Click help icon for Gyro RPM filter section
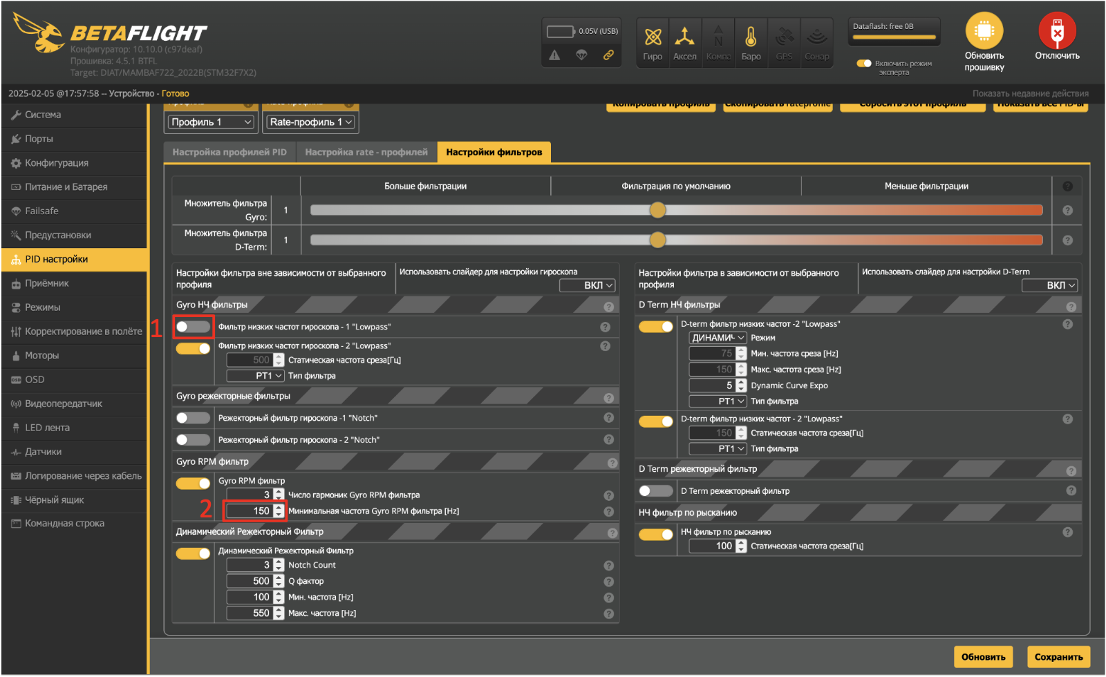This screenshot has width=1106, height=677. [x=612, y=463]
